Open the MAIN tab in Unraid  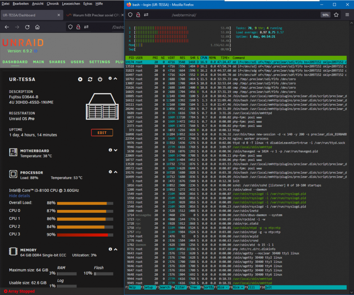click(38, 62)
